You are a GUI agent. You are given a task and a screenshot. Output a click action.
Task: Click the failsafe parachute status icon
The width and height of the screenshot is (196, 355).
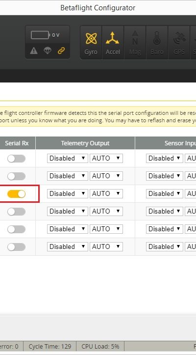click(48, 51)
